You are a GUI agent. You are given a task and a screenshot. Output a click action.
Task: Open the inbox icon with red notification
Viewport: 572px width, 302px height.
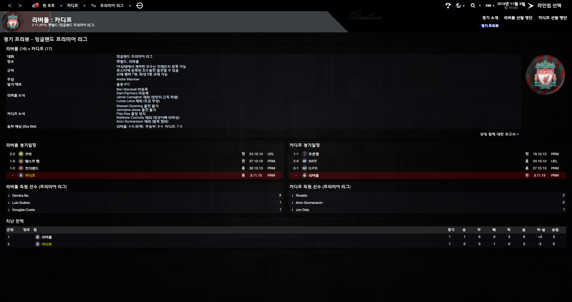35,5
